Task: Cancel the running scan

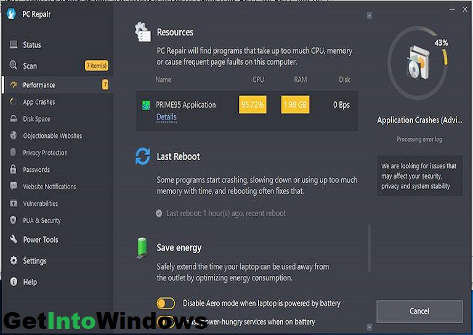Action: [x=419, y=311]
